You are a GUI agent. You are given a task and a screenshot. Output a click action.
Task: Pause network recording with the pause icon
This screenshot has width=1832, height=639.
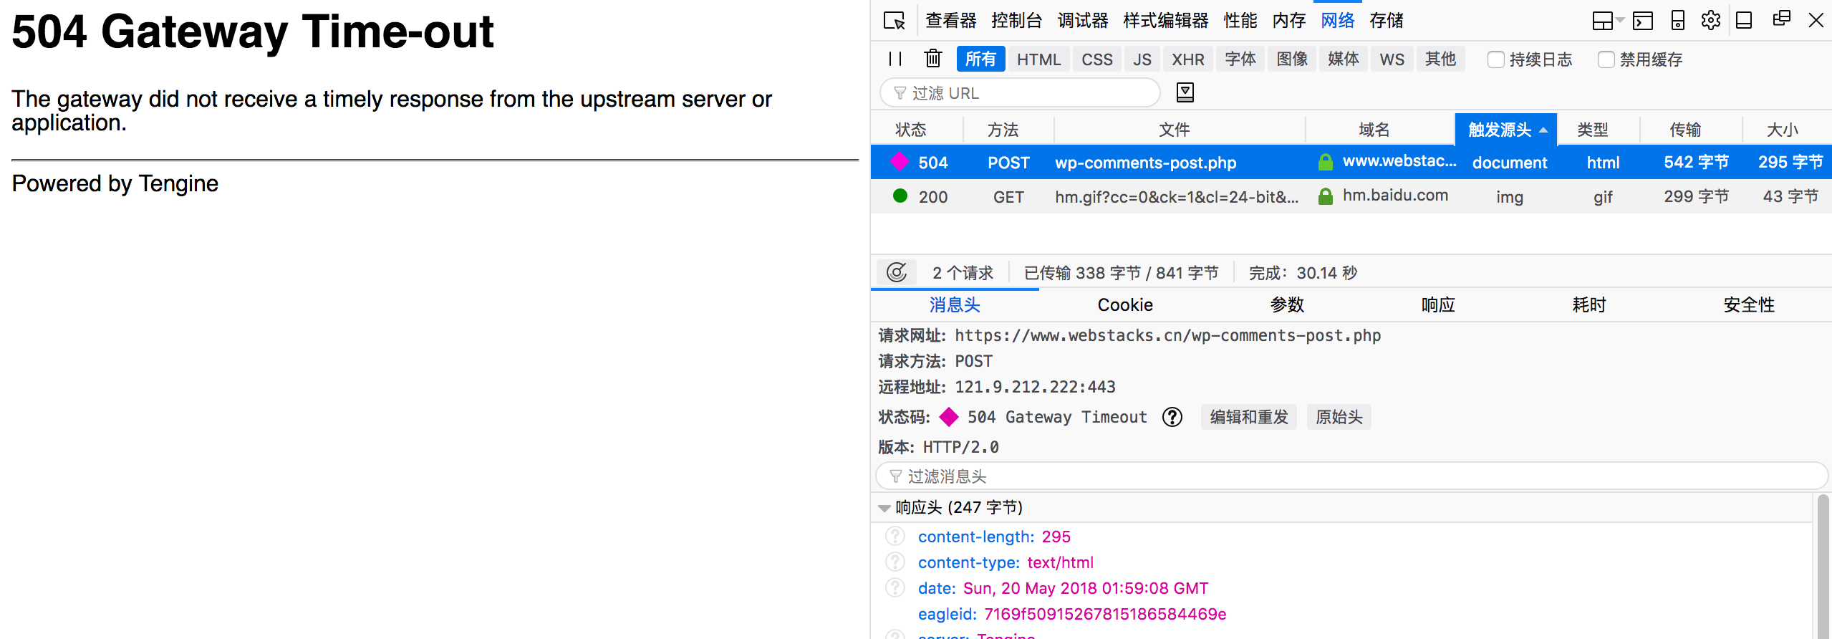[x=895, y=59]
